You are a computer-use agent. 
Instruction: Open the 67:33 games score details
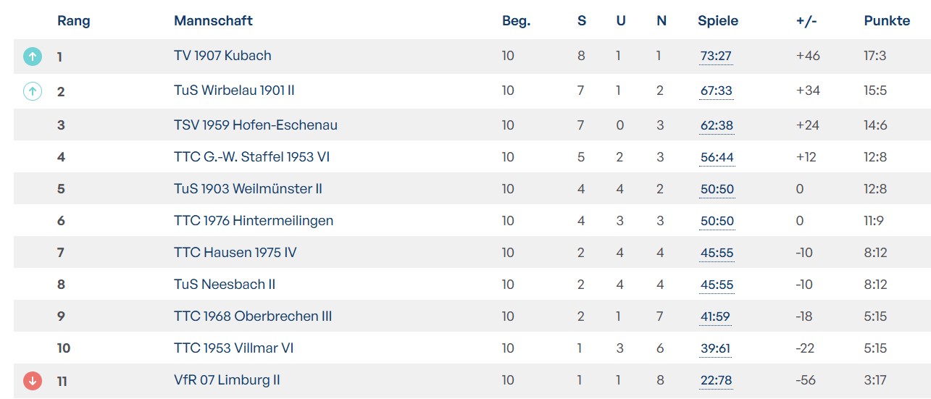(x=716, y=91)
